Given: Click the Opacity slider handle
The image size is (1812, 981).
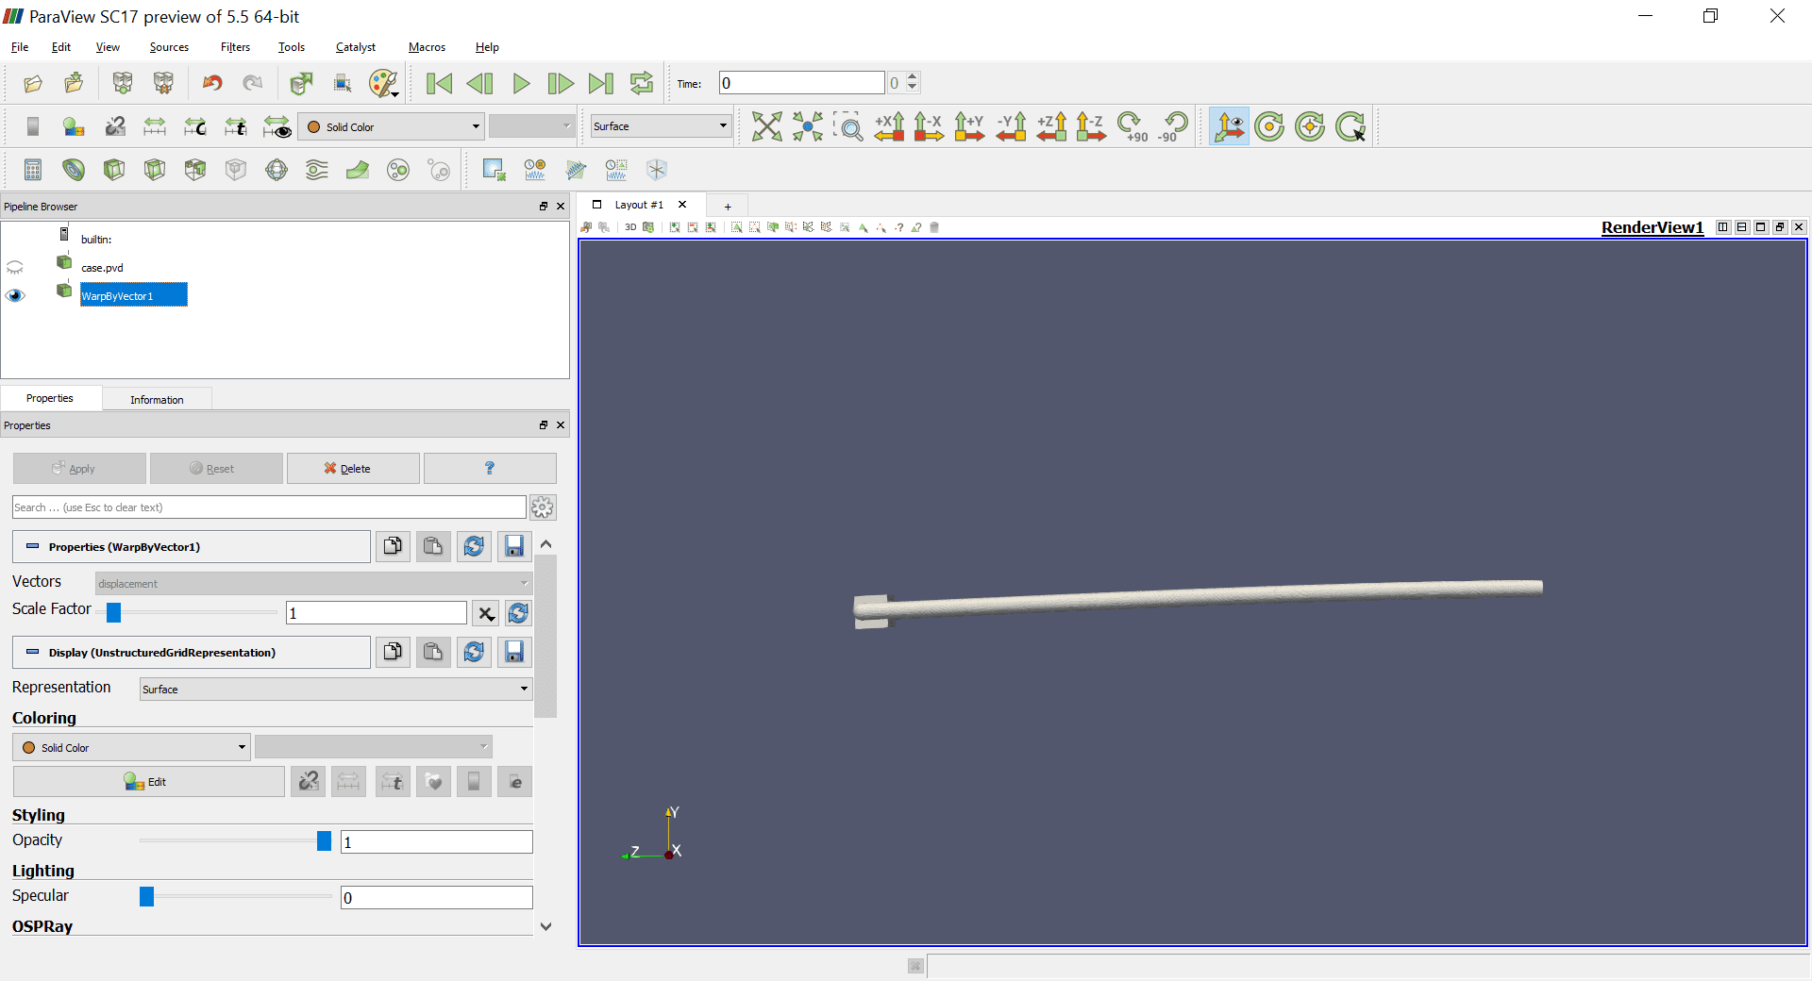Looking at the screenshot, I should pos(324,841).
